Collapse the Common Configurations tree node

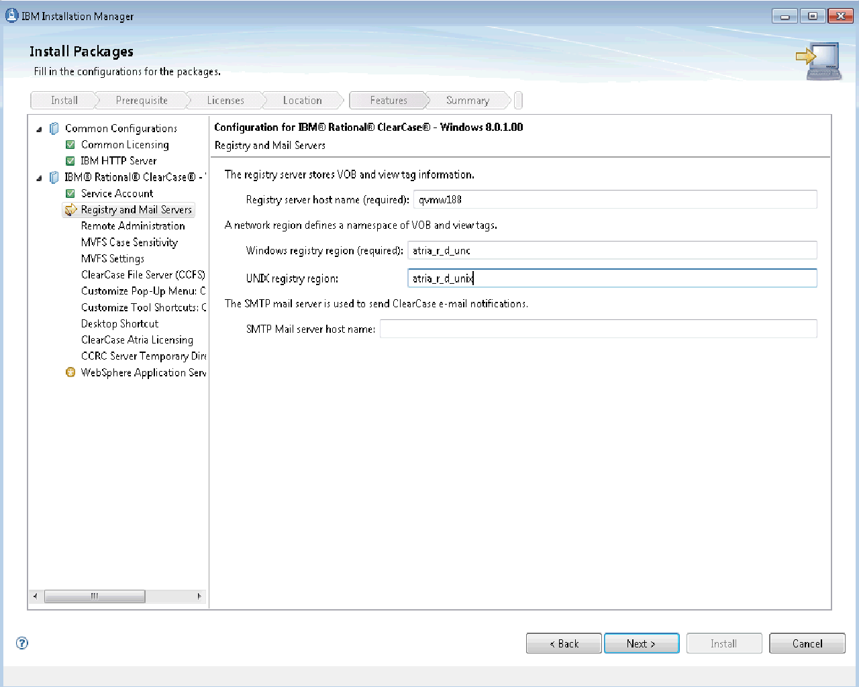click(x=39, y=129)
